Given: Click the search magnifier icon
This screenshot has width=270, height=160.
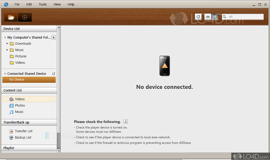Looking at the screenshot, I should click(x=224, y=17).
